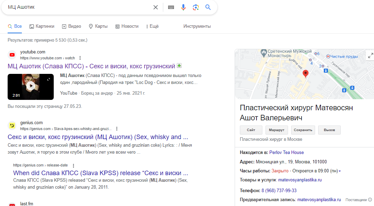374x206 pixels.
Task: Clear the search query with the X icon
Action: (x=156, y=7)
